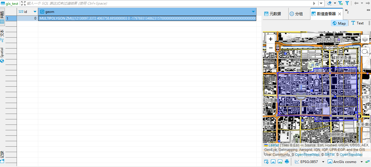
Task: Open the geom column filter dropdown
Action: tap(253, 12)
